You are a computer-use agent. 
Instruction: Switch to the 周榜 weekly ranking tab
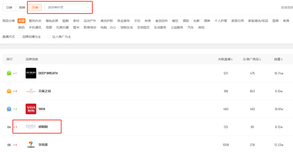click(x=22, y=8)
